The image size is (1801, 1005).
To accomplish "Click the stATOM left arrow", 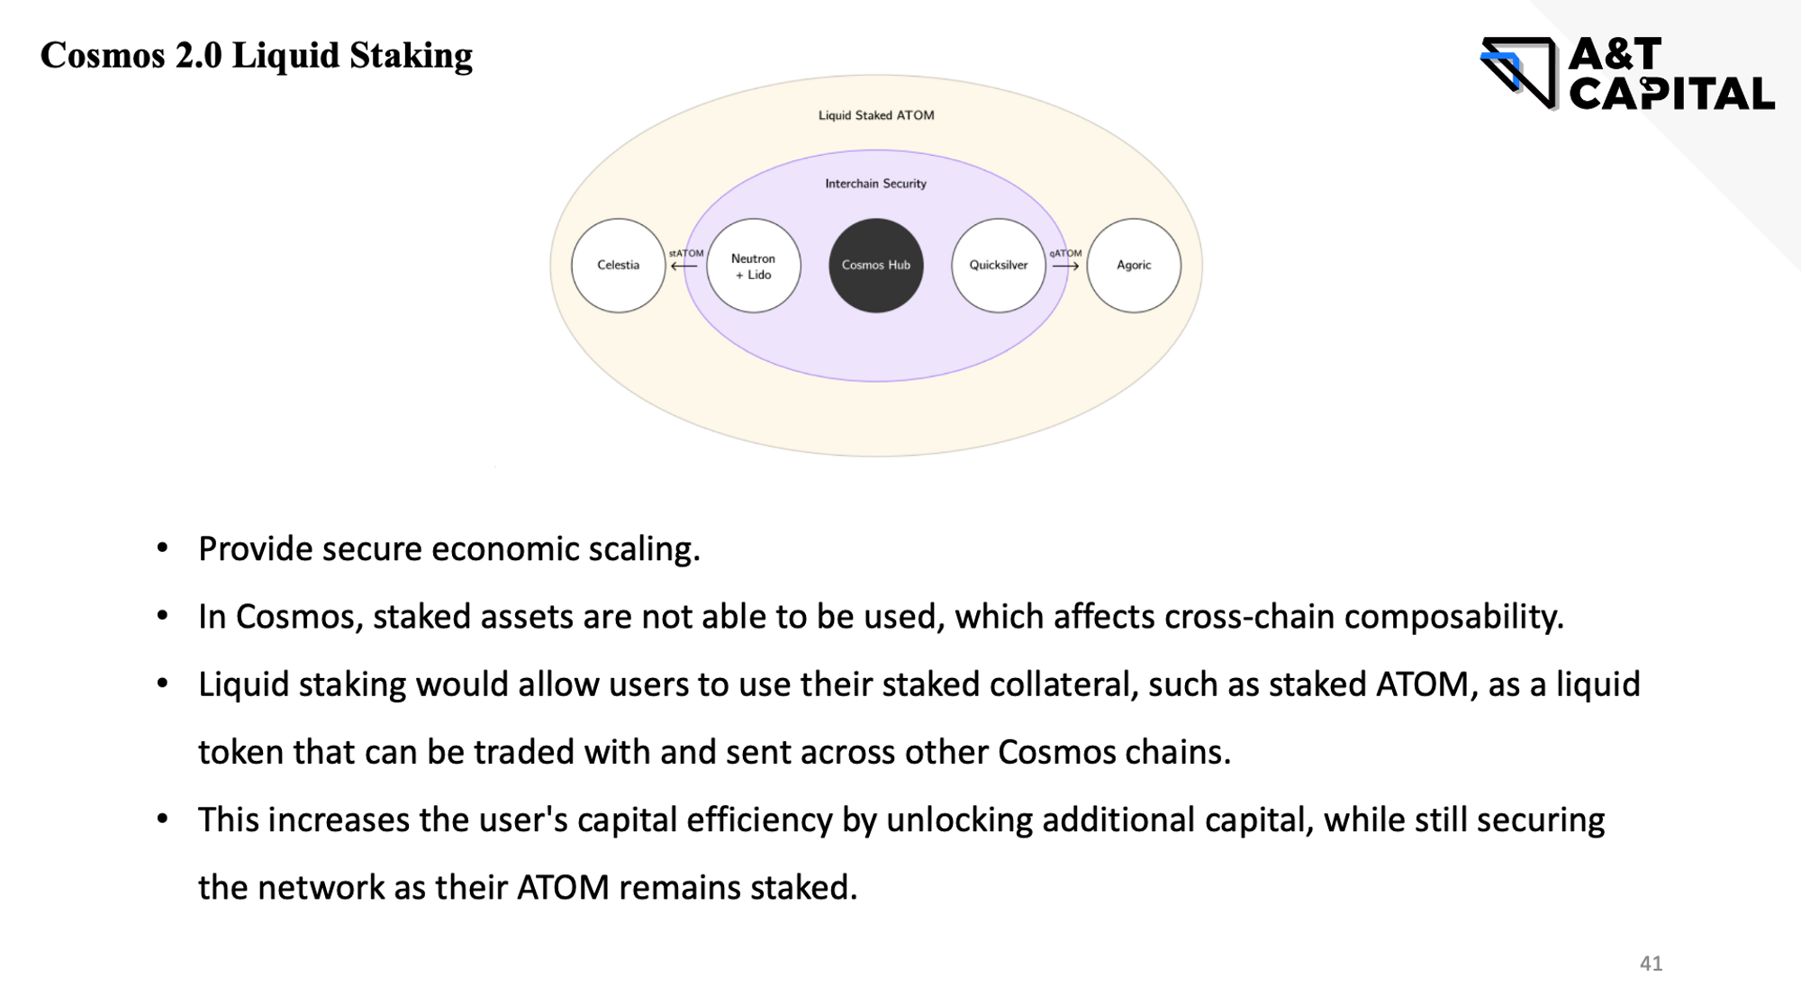I will [x=684, y=267].
